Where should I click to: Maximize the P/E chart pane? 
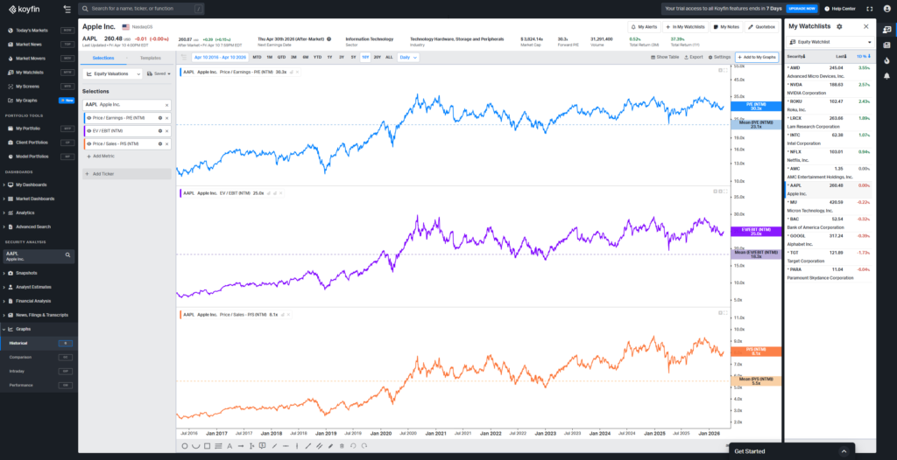pyautogui.click(x=725, y=71)
